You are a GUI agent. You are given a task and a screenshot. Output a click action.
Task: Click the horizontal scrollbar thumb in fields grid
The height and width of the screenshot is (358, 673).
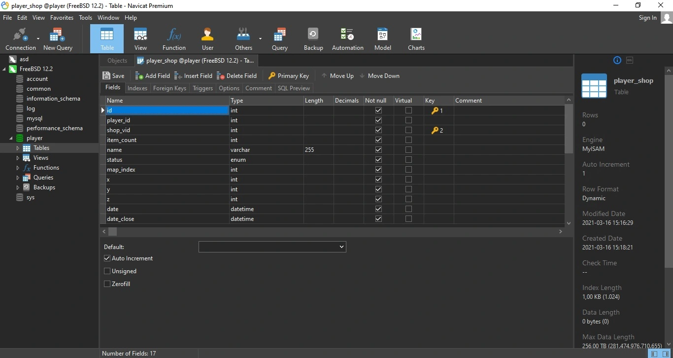[x=112, y=231]
